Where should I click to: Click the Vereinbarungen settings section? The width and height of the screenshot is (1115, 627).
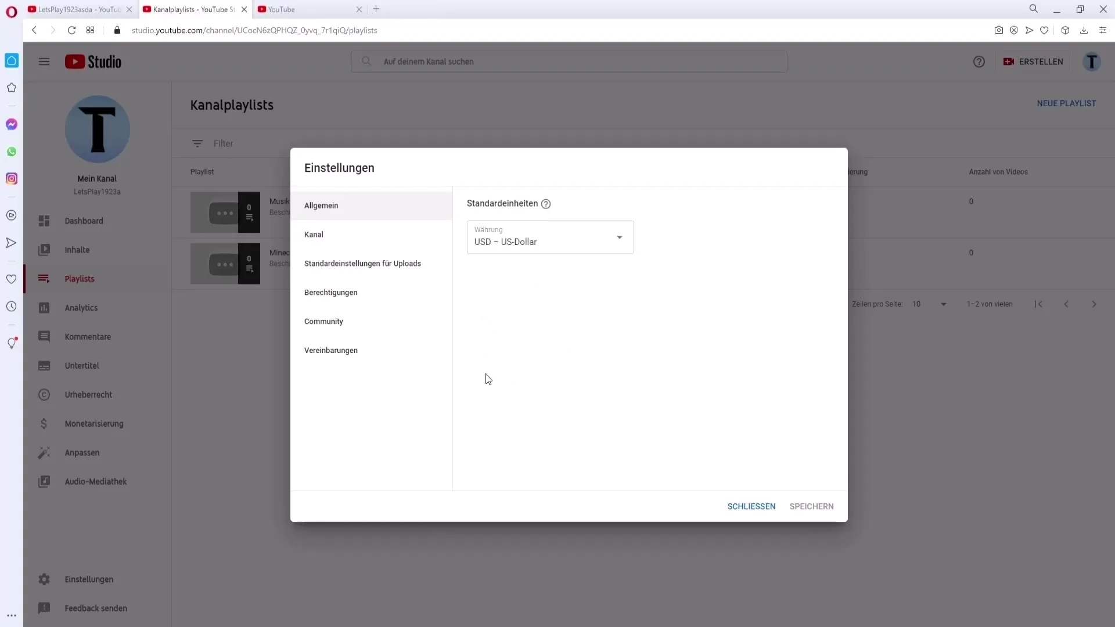330,350
